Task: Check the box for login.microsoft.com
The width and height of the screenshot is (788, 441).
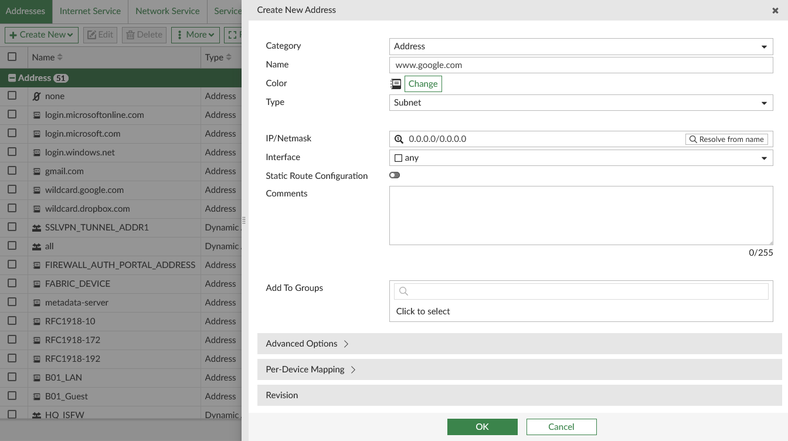Action: pos(12,134)
